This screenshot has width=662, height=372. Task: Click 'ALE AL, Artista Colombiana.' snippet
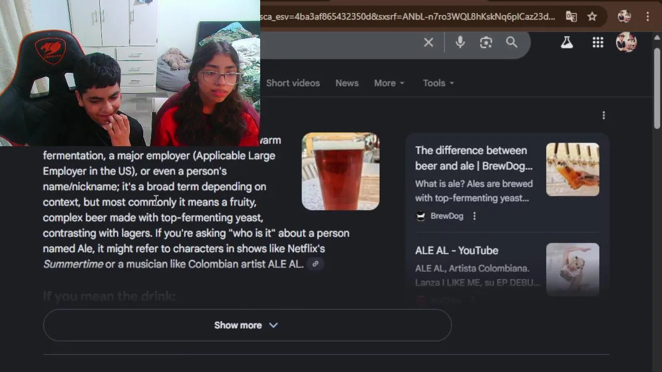pos(472,269)
